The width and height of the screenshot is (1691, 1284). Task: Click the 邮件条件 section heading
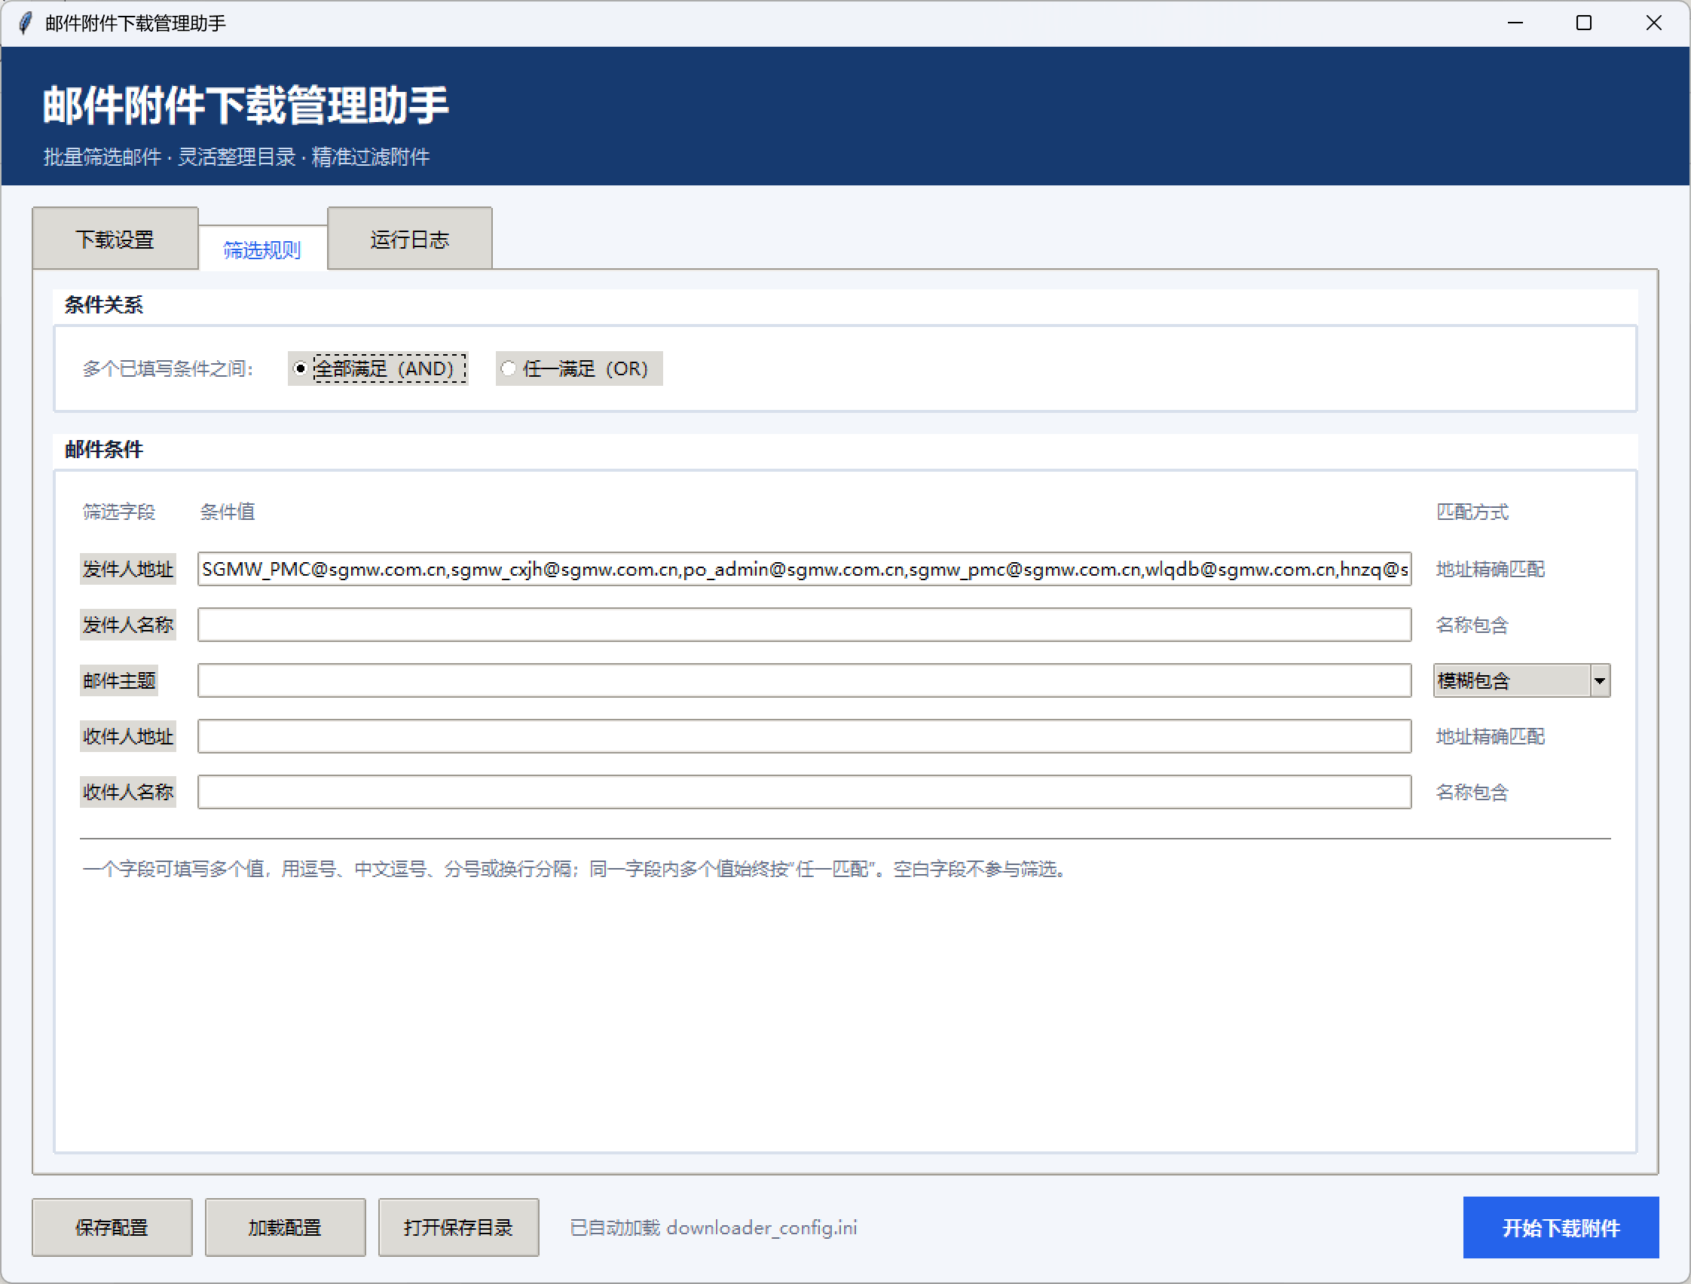[x=104, y=449]
